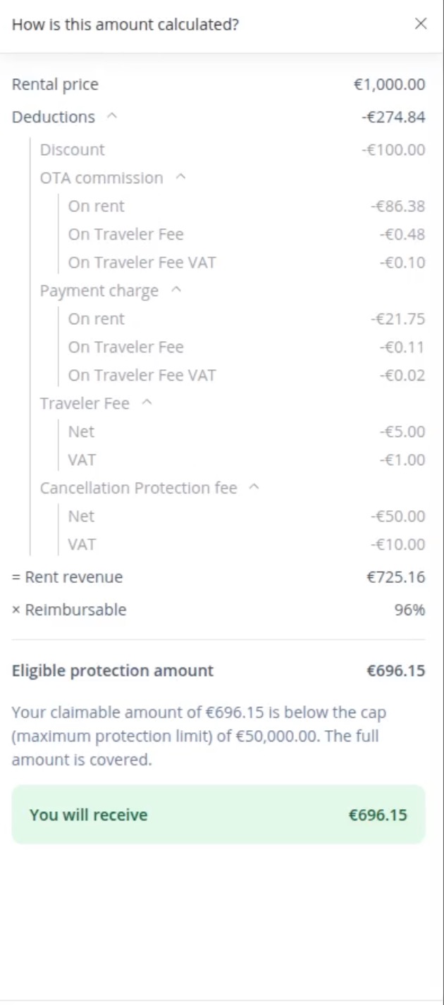The width and height of the screenshot is (444, 1005).
Task: Collapse the OTA commission chevron
Action: [x=180, y=178]
